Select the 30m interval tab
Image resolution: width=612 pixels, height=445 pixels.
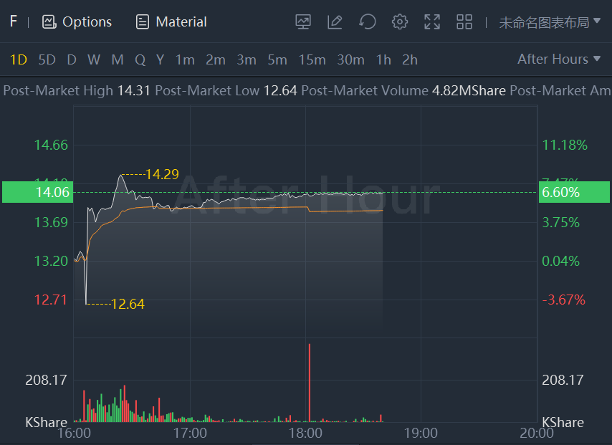pos(350,60)
